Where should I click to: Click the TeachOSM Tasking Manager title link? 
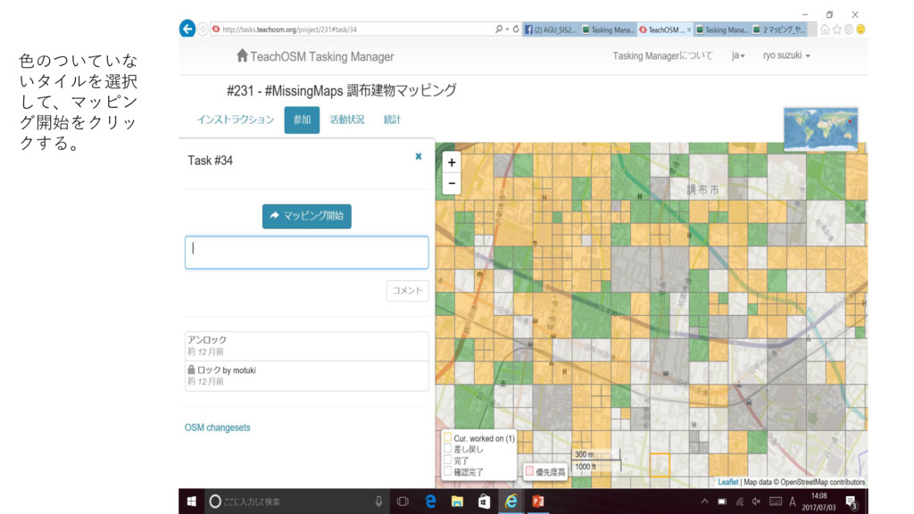point(321,56)
